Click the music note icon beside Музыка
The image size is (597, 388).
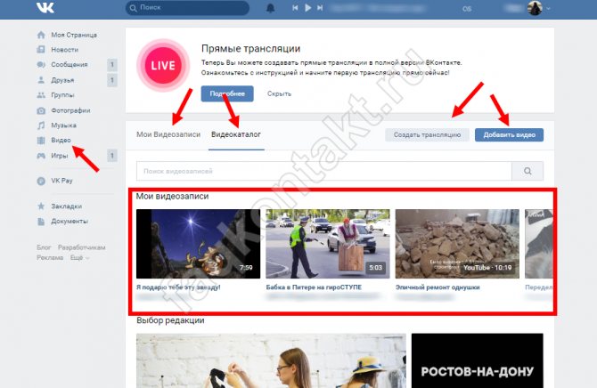pos(41,125)
